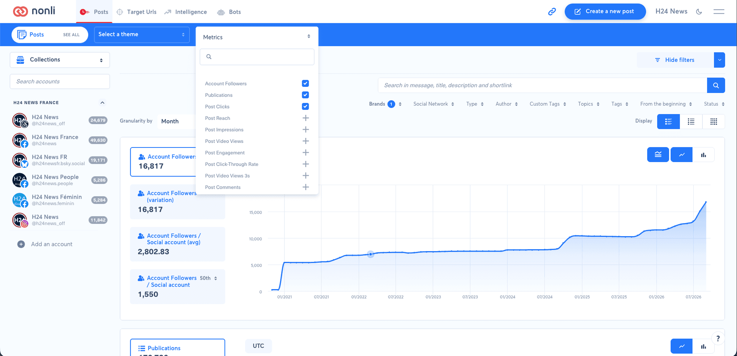This screenshot has height=356, width=737.
Task: Click the nonli logo
Action: click(34, 11)
